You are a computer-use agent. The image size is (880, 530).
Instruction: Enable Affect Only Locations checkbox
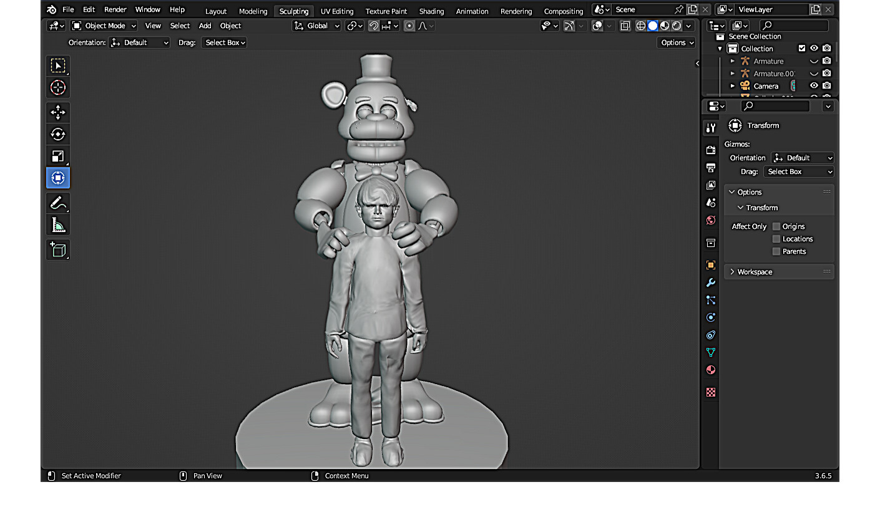(776, 239)
